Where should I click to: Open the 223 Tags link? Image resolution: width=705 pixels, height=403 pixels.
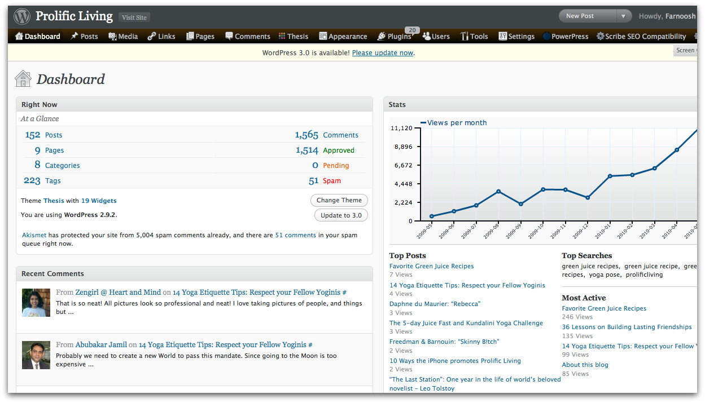42,180
